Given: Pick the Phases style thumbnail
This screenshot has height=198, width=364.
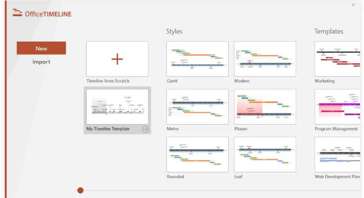Looking at the screenshot, I should (x=265, y=107).
